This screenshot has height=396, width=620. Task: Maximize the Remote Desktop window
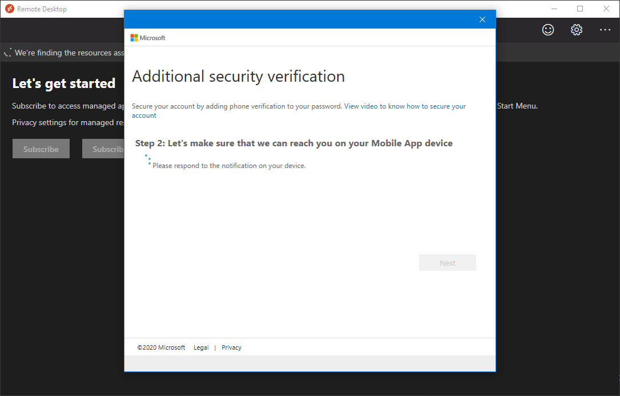point(580,9)
